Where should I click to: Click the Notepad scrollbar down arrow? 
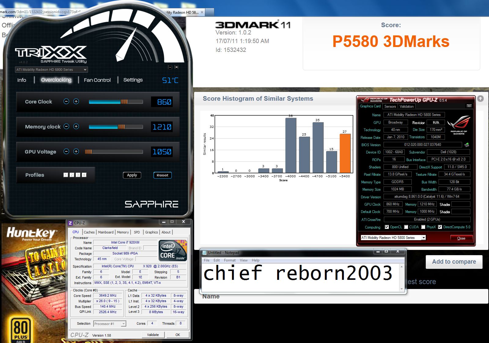402,288
